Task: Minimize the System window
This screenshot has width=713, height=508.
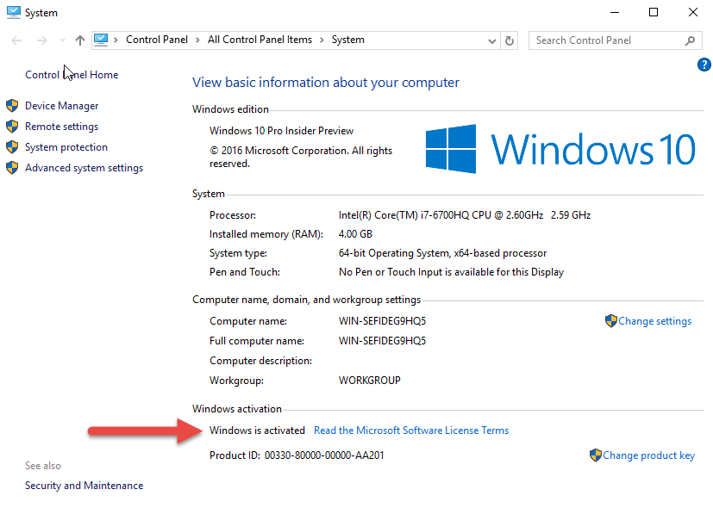Action: pos(615,12)
